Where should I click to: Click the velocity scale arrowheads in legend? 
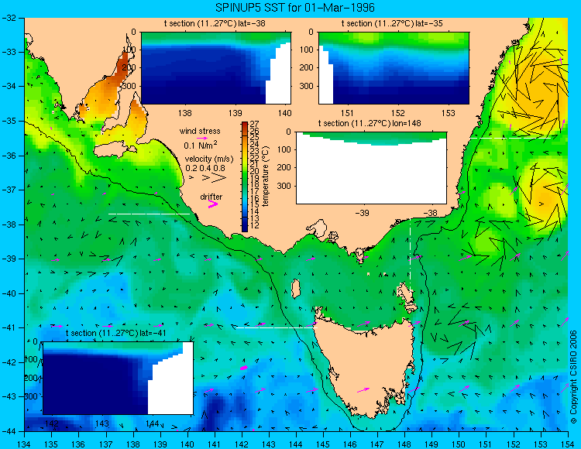[208, 178]
